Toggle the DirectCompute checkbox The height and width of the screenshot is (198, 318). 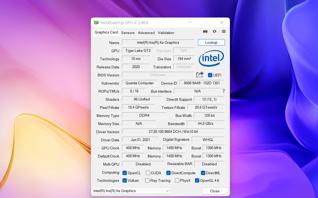168,173
